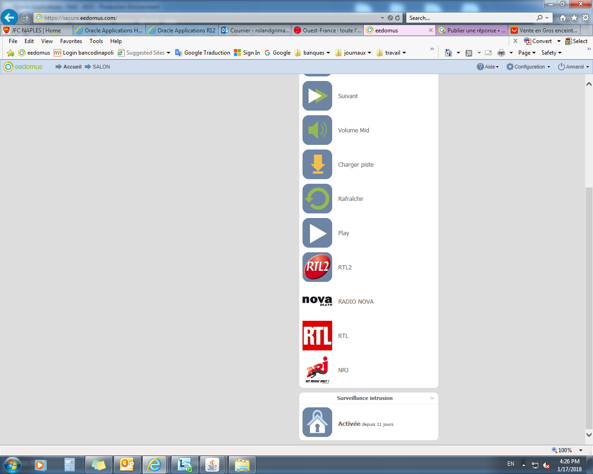Click the browser forward arrow
Image resolution: width=593 pixels, height=474 pixels.
(25, 18)
